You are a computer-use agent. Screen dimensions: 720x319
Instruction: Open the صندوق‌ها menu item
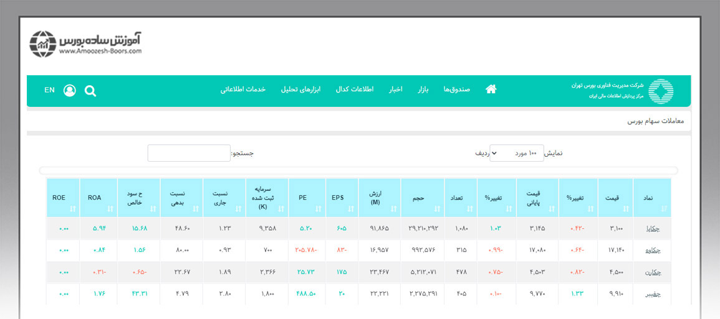click(x=456, y=90)
